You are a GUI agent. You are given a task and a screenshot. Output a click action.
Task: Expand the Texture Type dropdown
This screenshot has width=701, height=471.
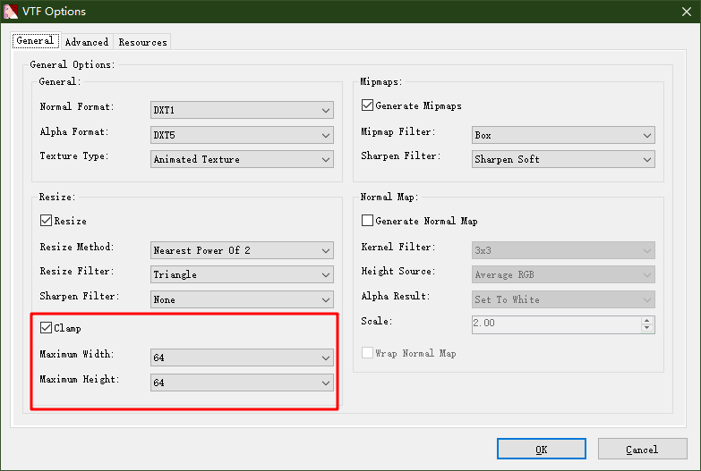[242, 159]
